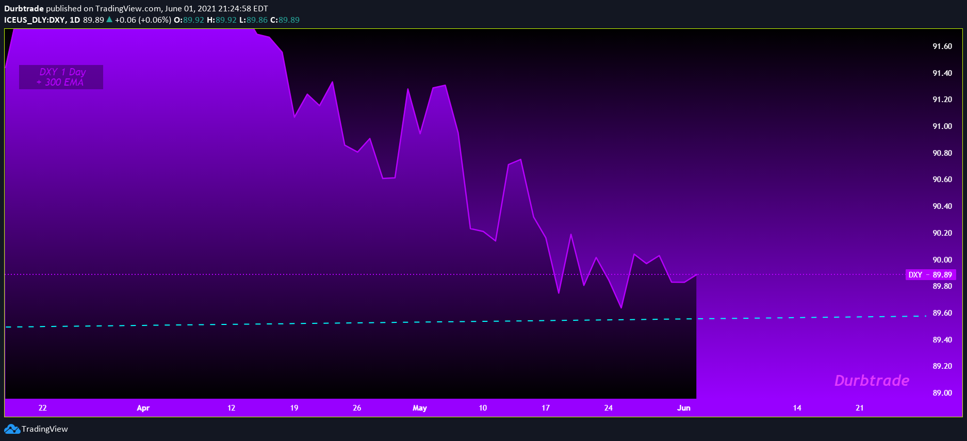The width and height of the screenshot is (967, 441).
Task: Click the 14 date label on time axis
Action: (797, 408)
